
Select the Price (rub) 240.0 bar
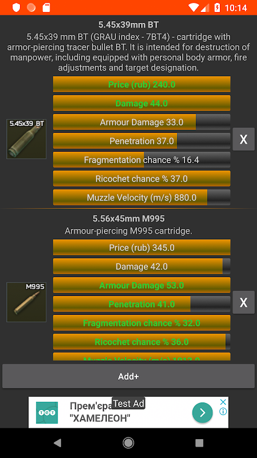[x=142, y=84]
